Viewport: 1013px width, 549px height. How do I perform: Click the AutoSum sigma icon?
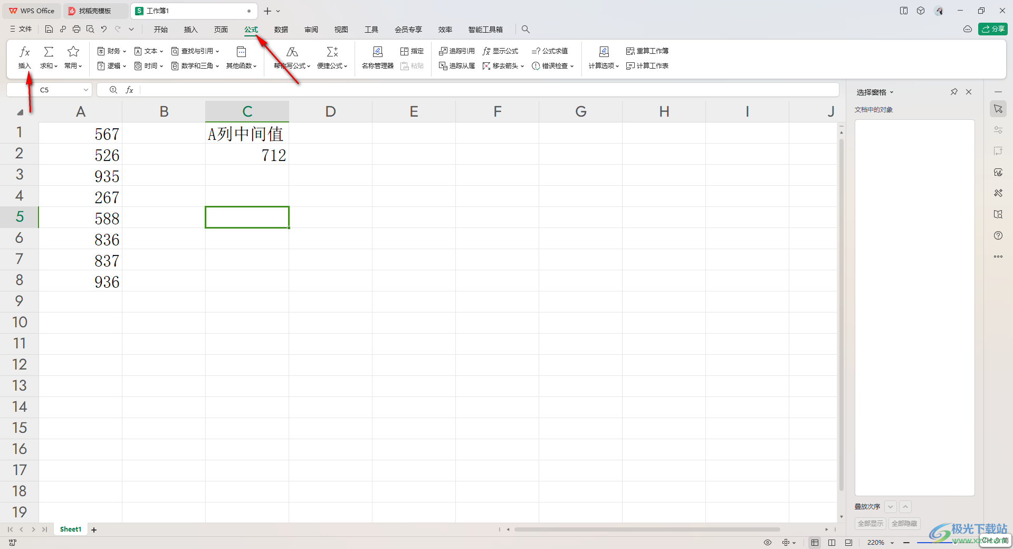(49, 52)
